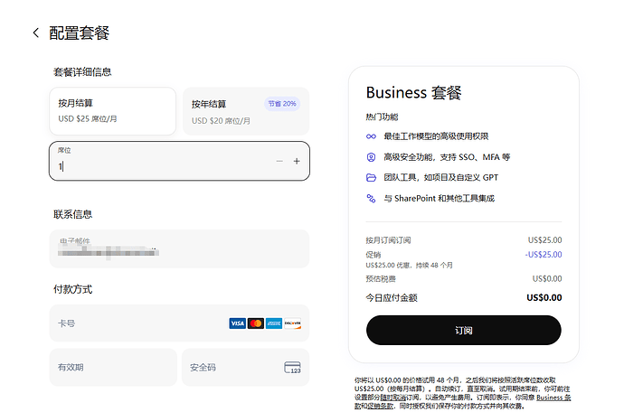Decrease the seat count with the minus button
Image resolution: width=624 pixels, height=412 pixels.
(279, 161)
